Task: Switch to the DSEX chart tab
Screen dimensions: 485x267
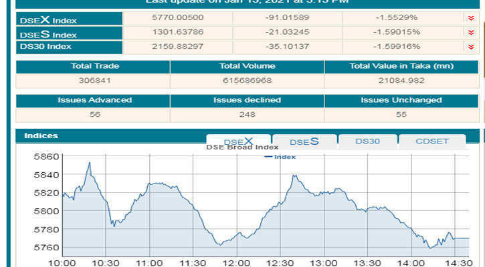Action: (x=237, y=142)
